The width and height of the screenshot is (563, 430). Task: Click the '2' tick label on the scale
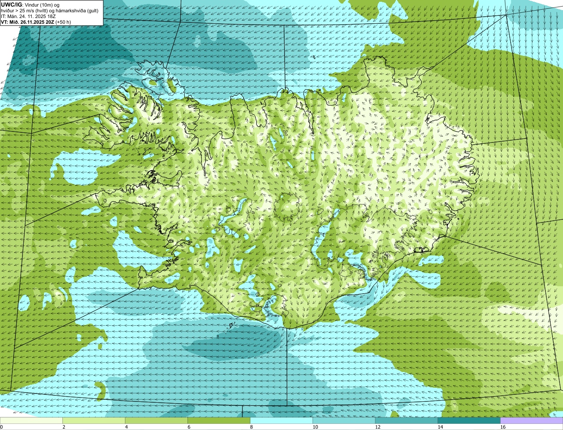pyautogui.click(x=64, y=427)
